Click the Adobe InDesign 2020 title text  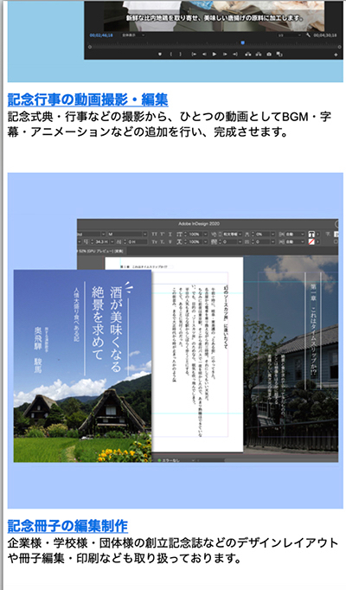click(x=199, y=223)
